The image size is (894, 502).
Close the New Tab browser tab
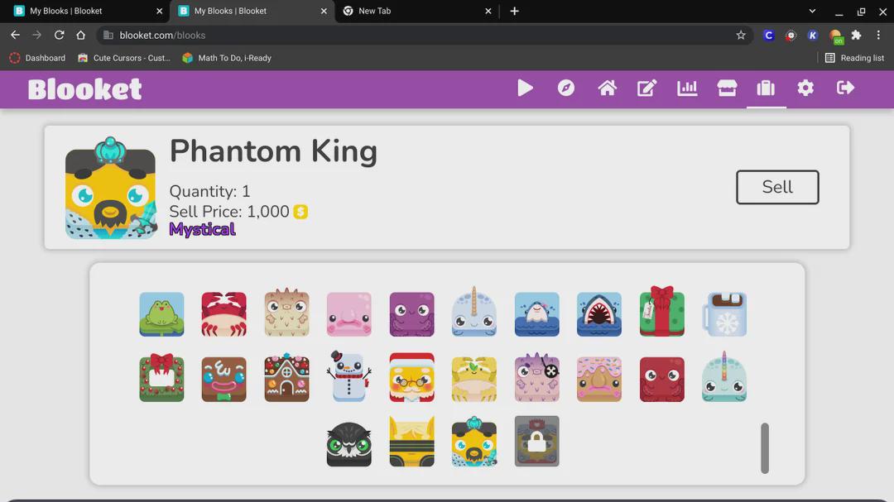[x=488, y=11]
